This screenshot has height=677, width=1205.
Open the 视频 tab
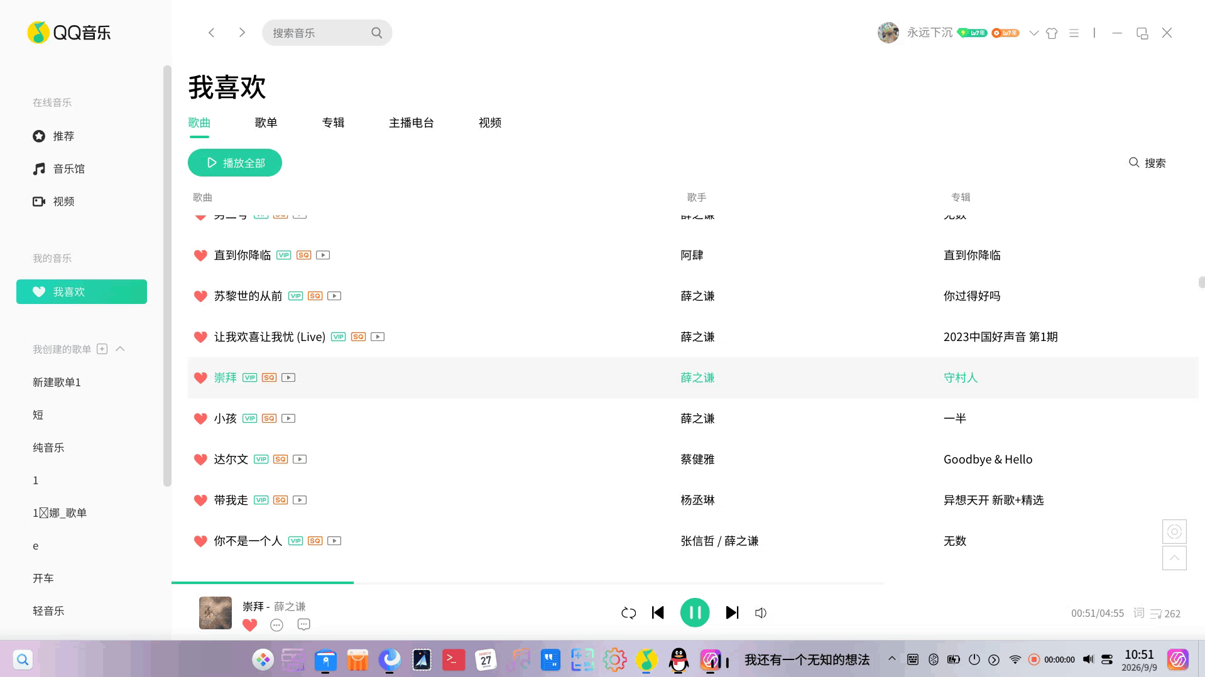pyautogui.click(x=490, y=122)
